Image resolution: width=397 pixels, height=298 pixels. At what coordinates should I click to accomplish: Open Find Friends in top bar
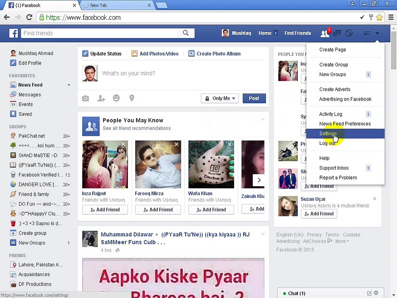[x=298, y=33]
